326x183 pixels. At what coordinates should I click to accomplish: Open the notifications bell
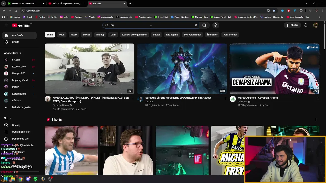[x=306, y=25]
